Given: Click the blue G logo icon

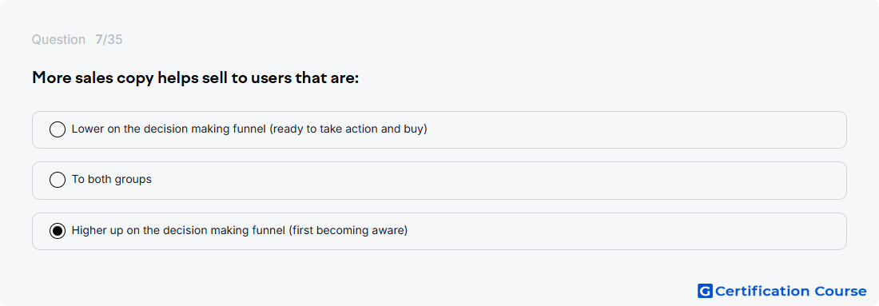Looking at the screenshot, I should tap(705, 291).
